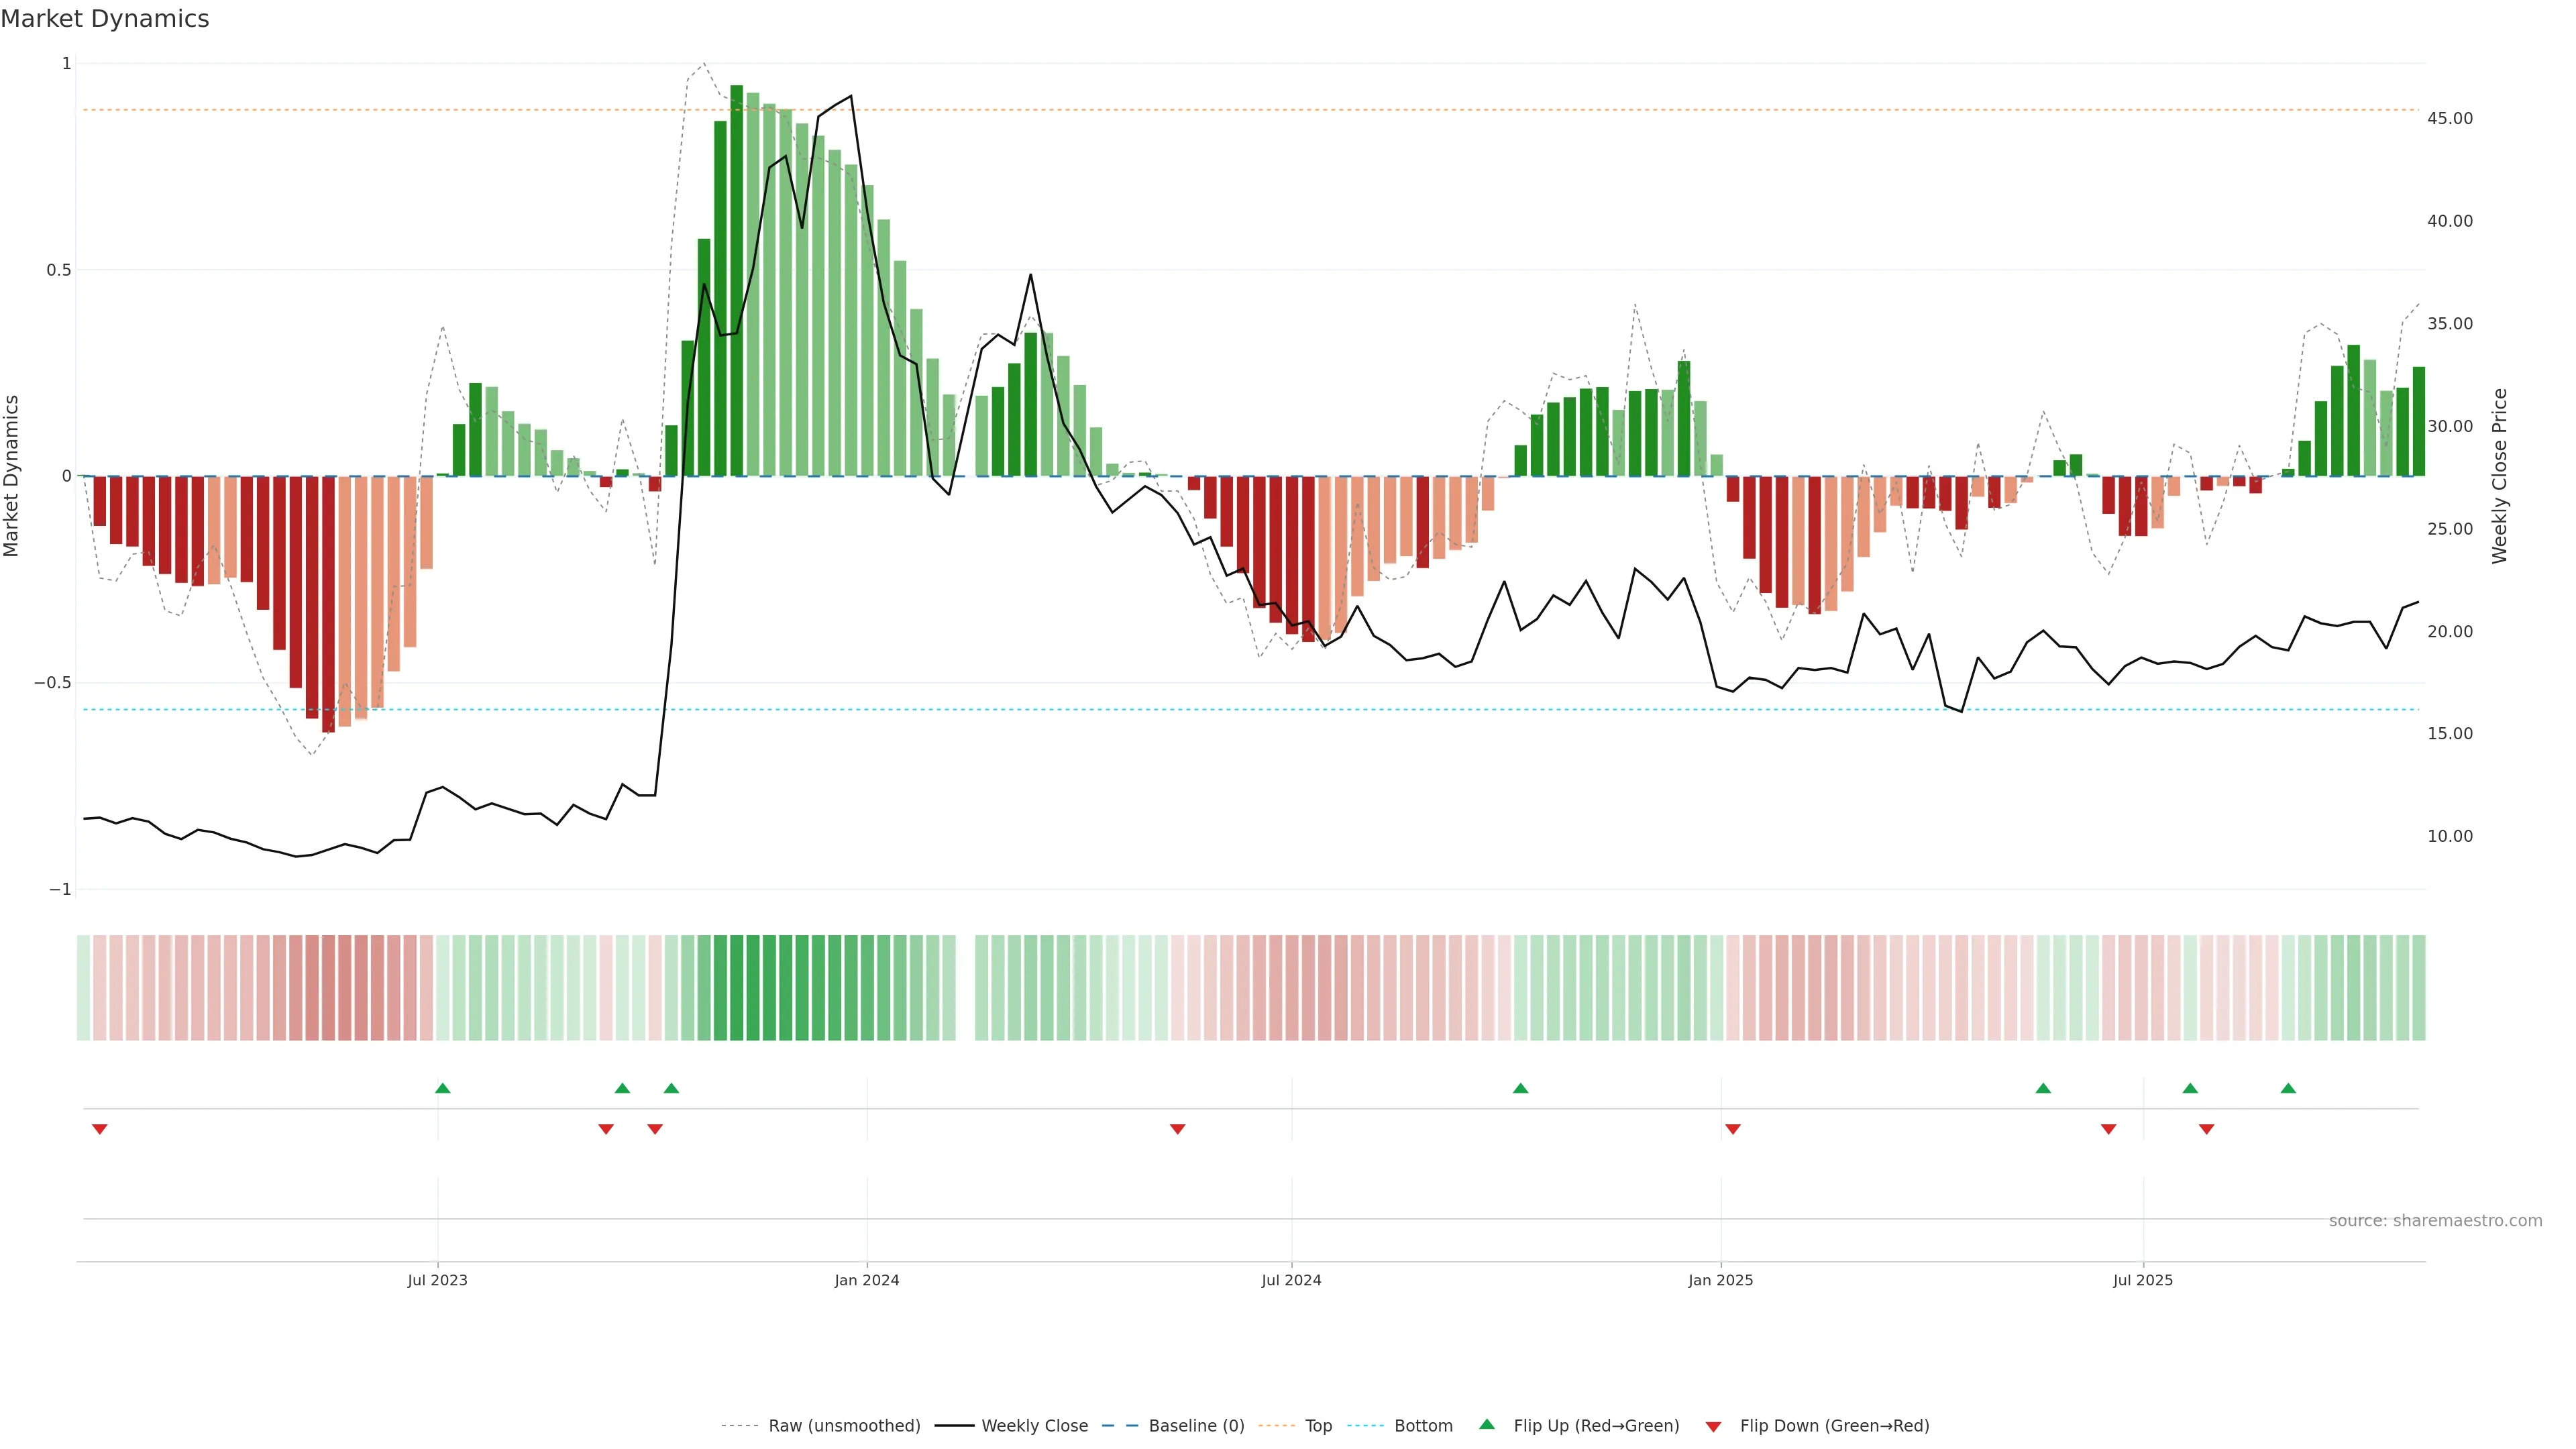Toggle the Weekly Close legend entry
This screenshot has width=2576, height=1449.
[1034, 1426]
